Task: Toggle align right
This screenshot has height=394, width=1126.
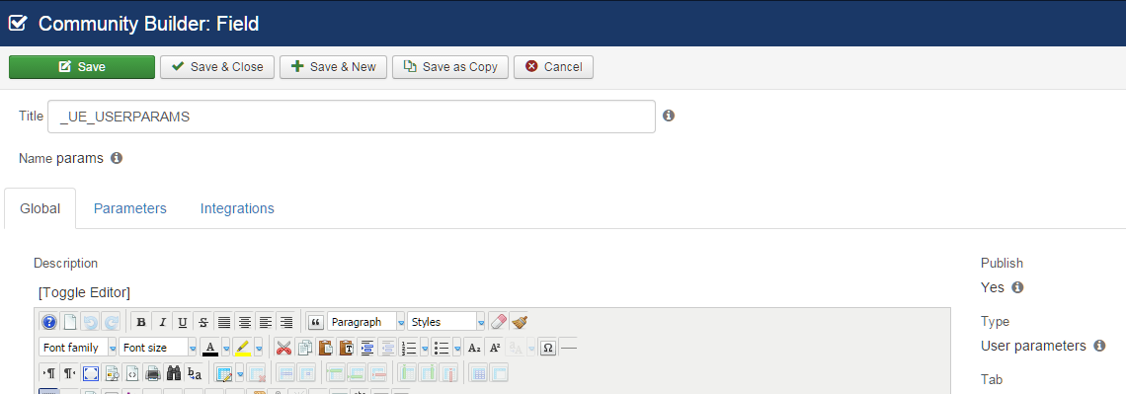Action: tap(286, 322)
